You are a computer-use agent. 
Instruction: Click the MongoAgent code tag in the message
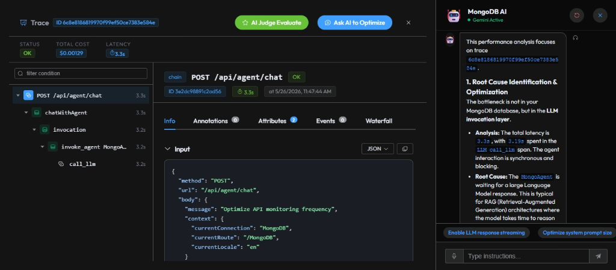[537, 177]
